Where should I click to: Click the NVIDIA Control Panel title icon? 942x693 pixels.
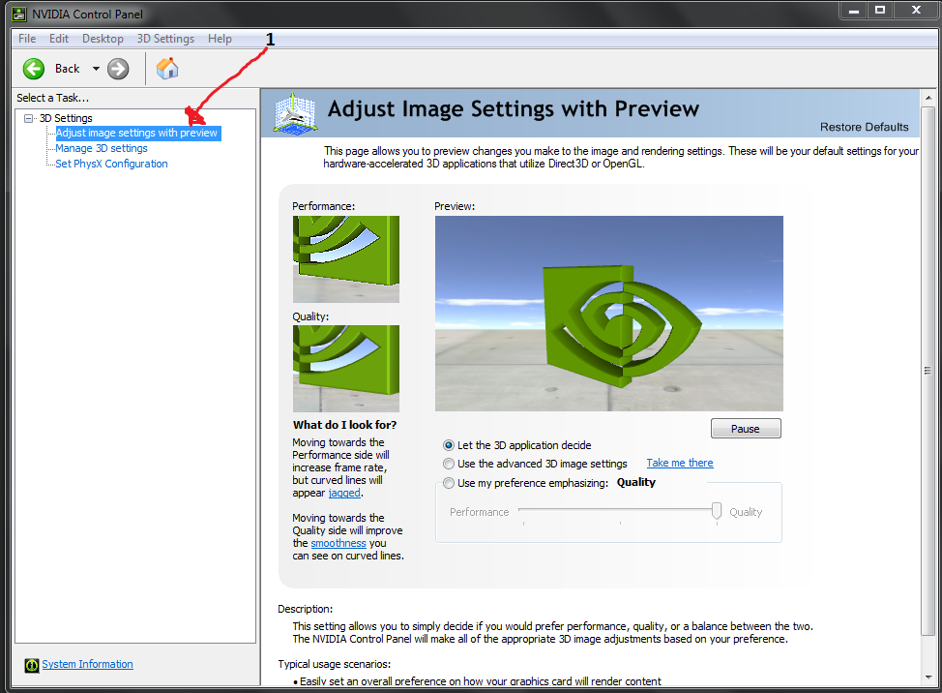tap(19, 14)
